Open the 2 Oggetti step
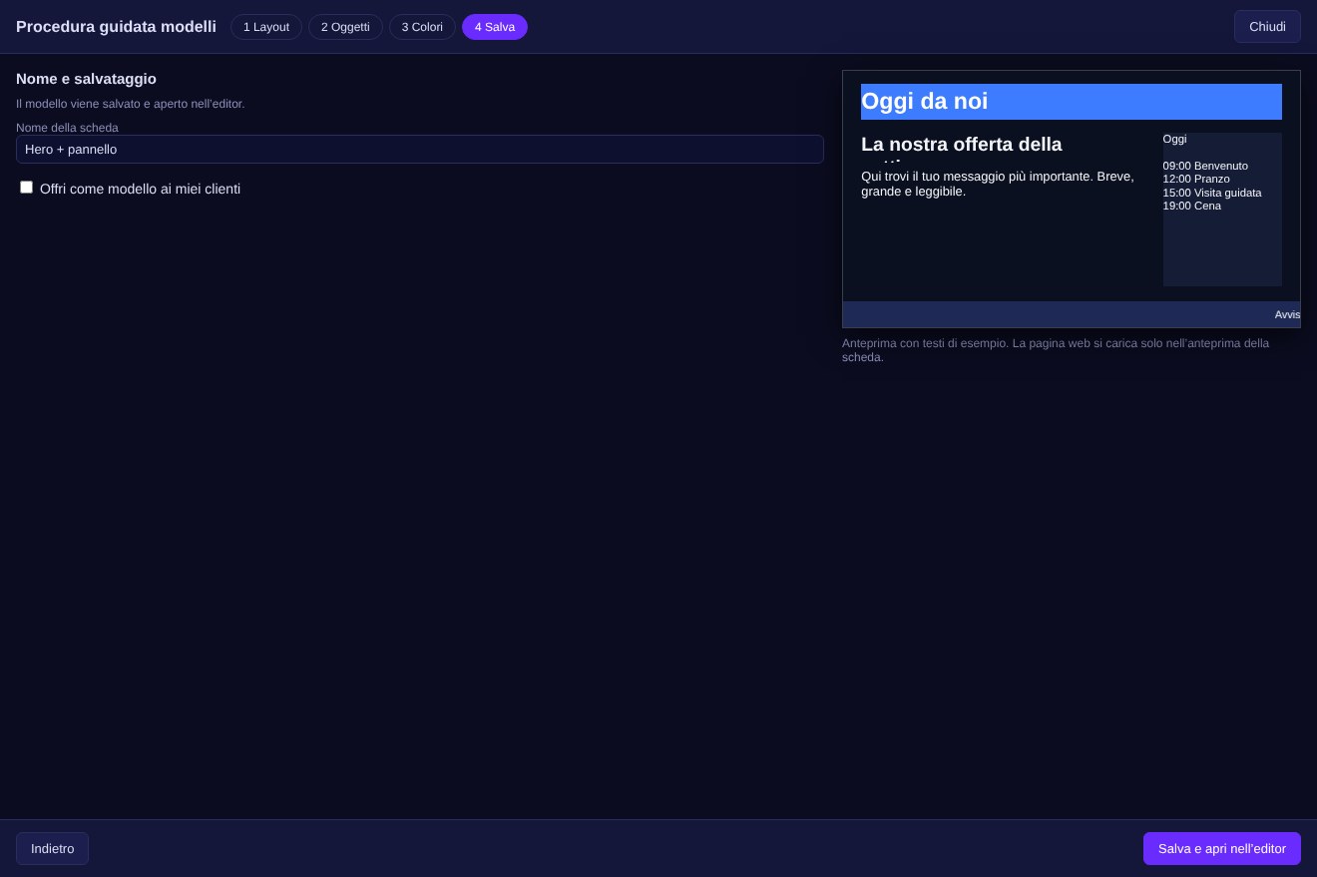 [345, 27]
